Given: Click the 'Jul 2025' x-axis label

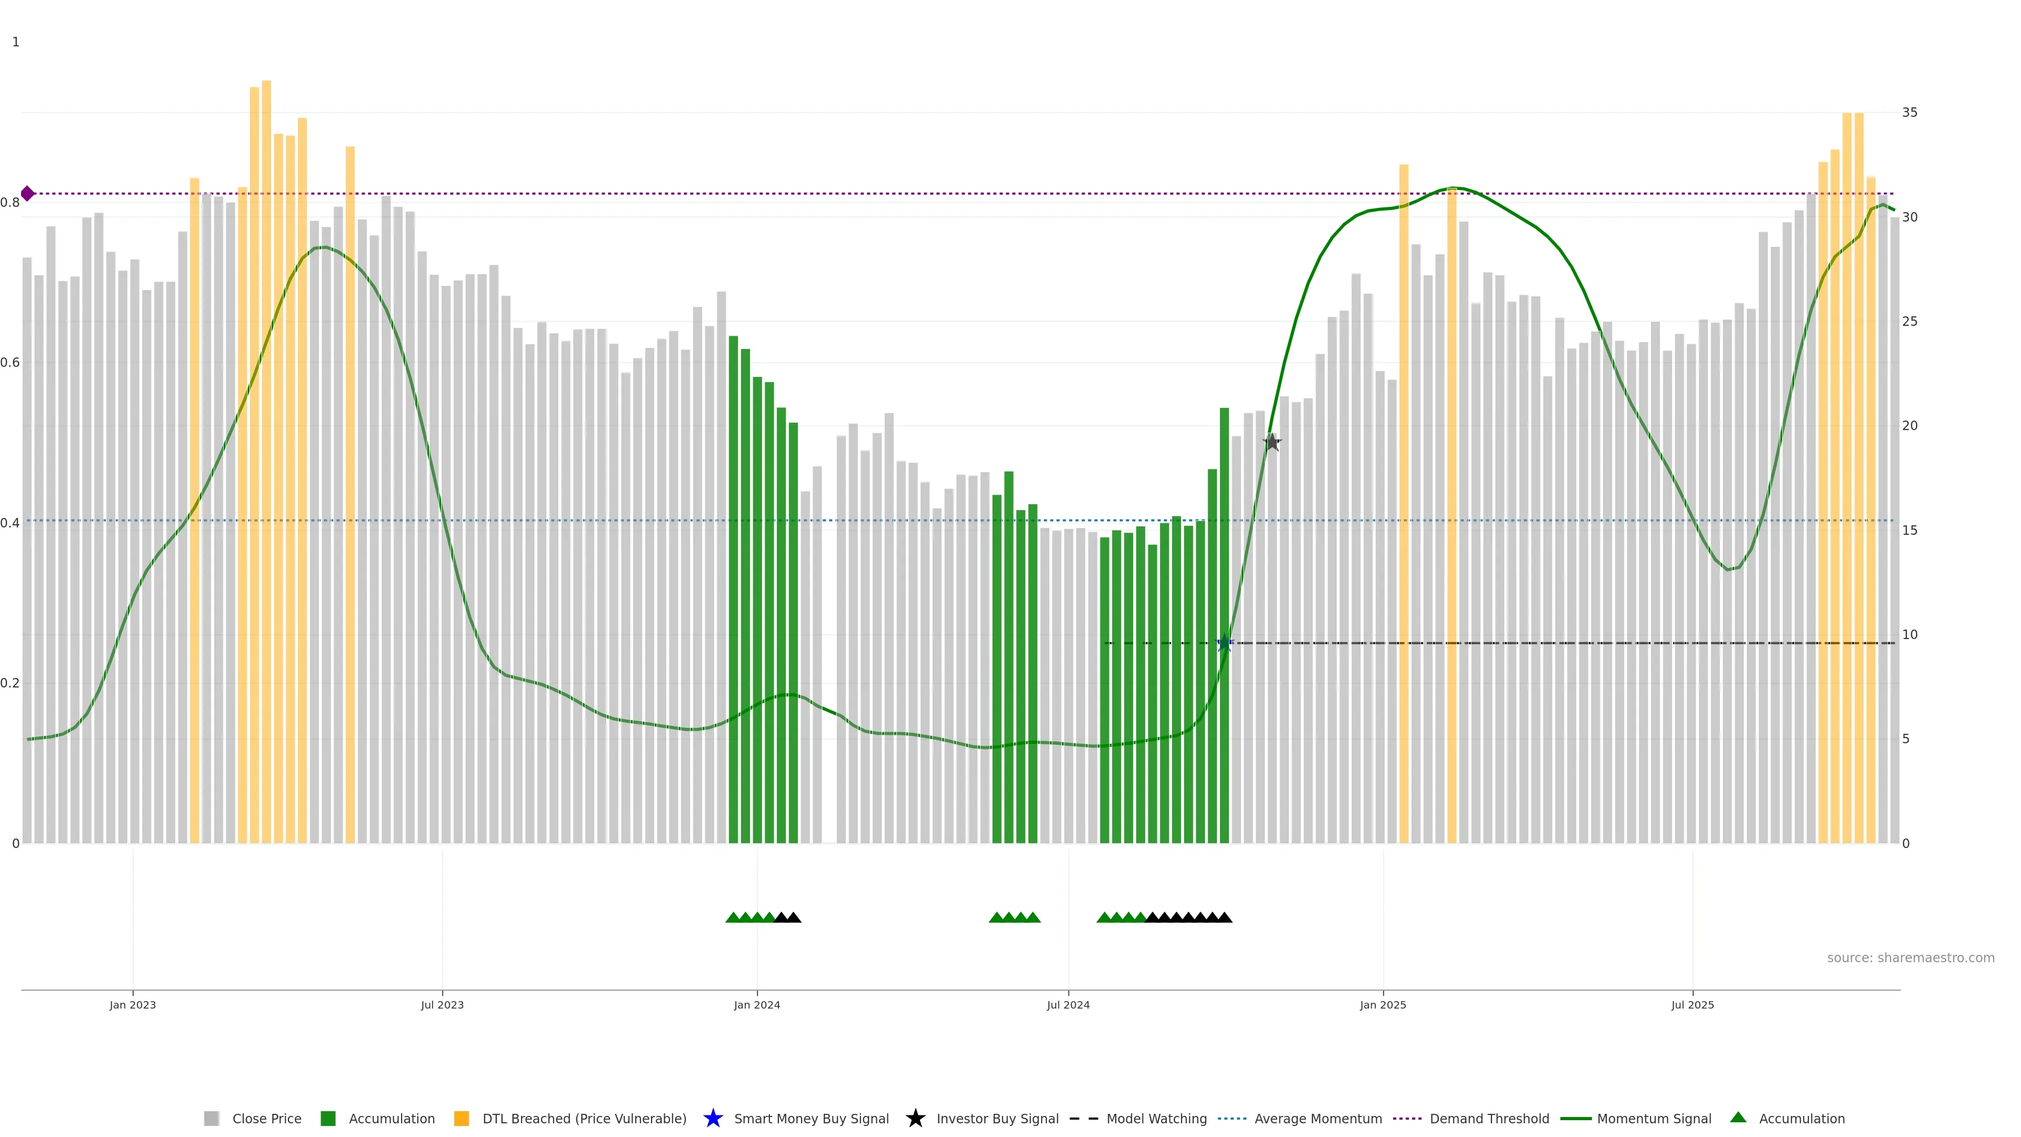Looking at the screenshot, I should click(1692, 1004).
